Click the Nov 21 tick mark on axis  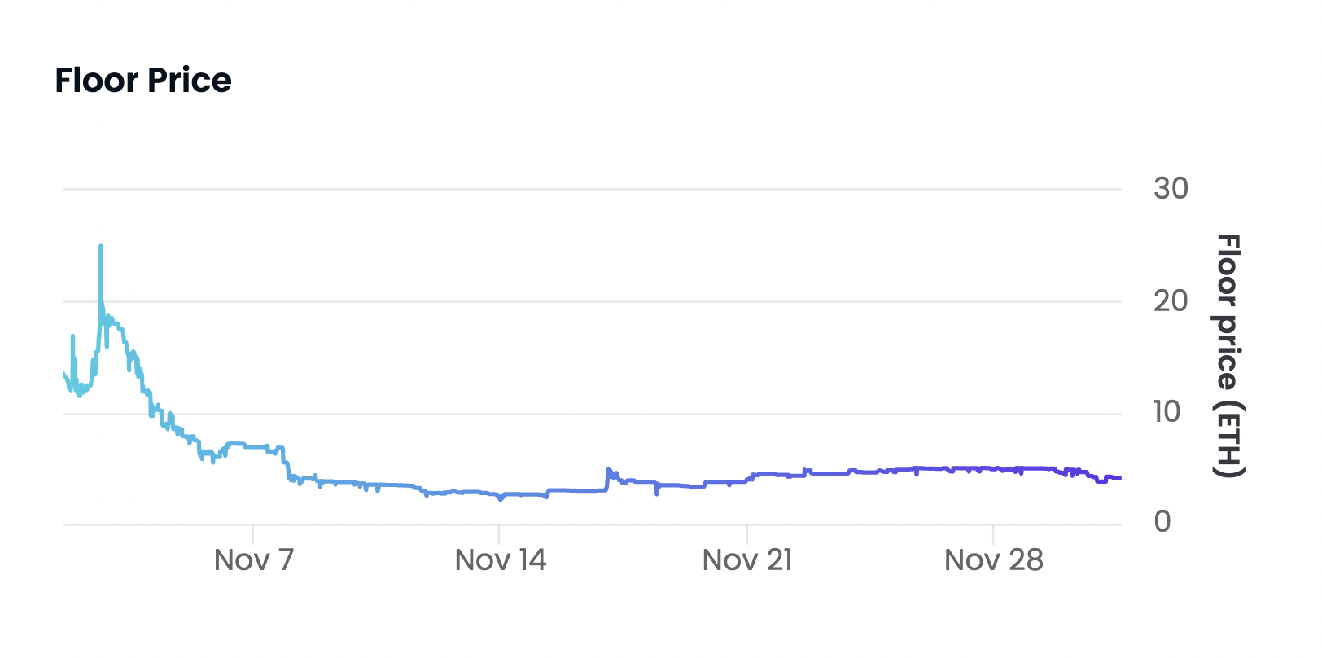click(x=747, y=533)
